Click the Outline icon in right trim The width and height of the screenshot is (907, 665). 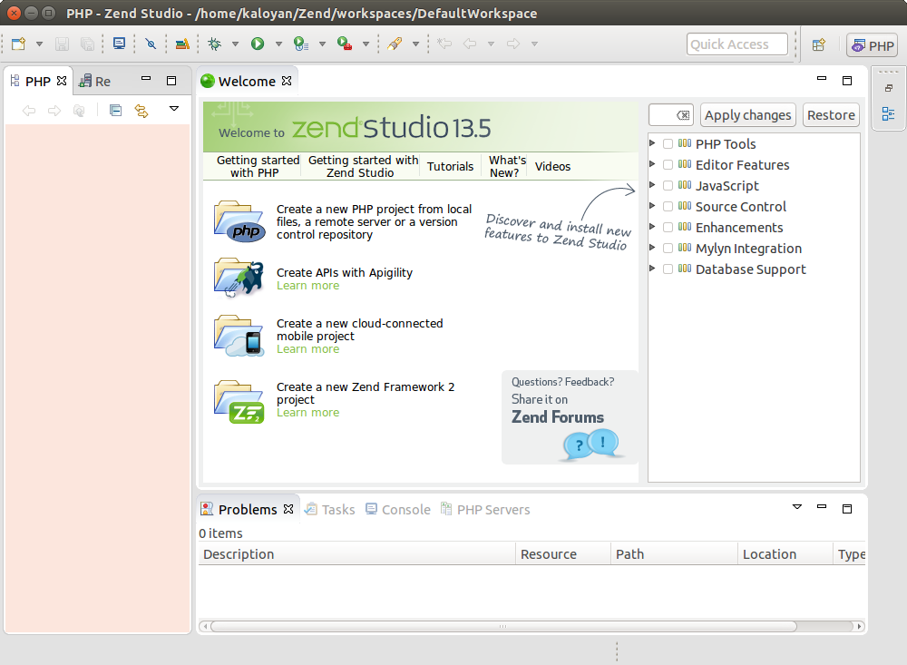click(x=888, y=114)
